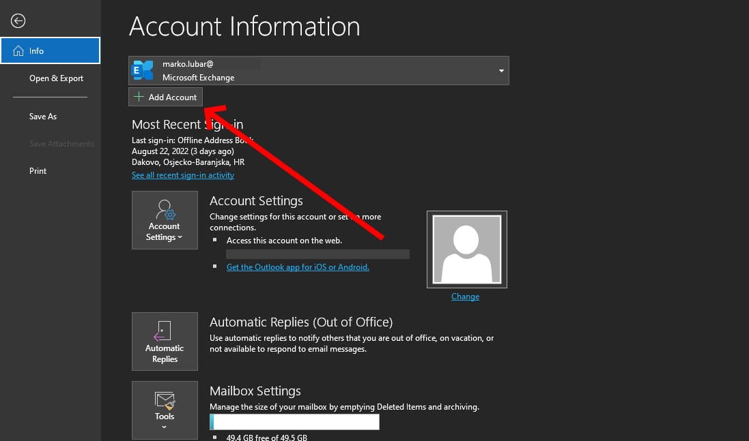Select Save As in the sidebar
Image resolution: width=749 pixels, height=441 pixels.
(x=43, y=116)
